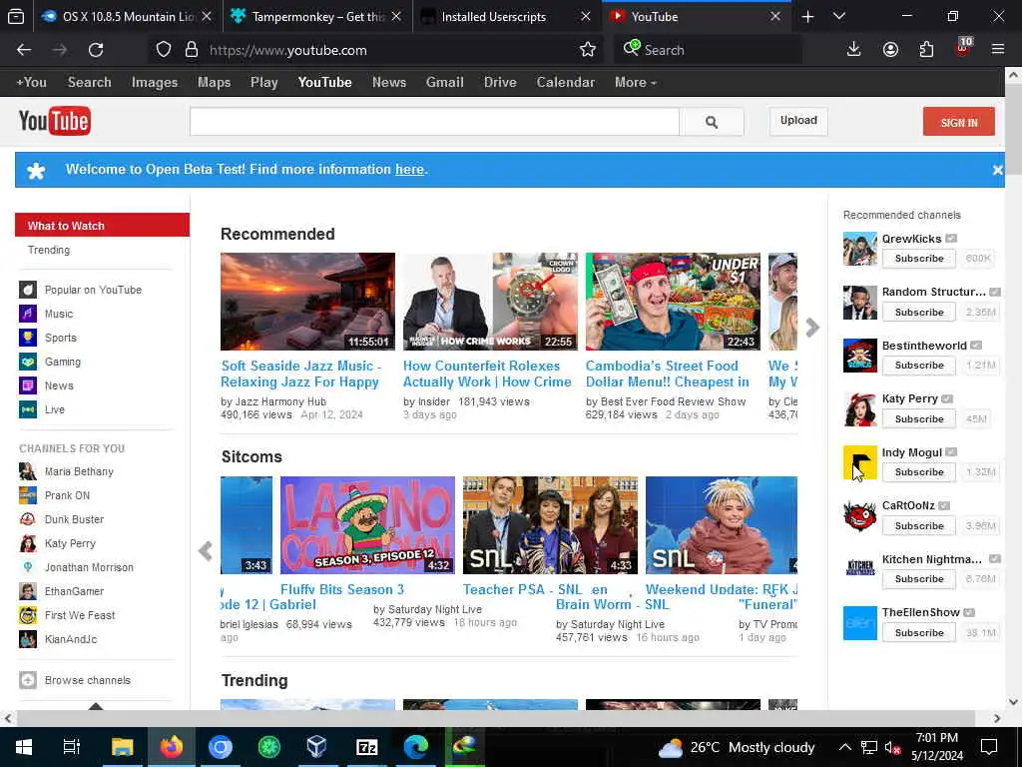Open Kitchen Nightmares channel avatar
Image resolution: width=1022 pixels, height=767 pixels.
[x=859, y=569]
